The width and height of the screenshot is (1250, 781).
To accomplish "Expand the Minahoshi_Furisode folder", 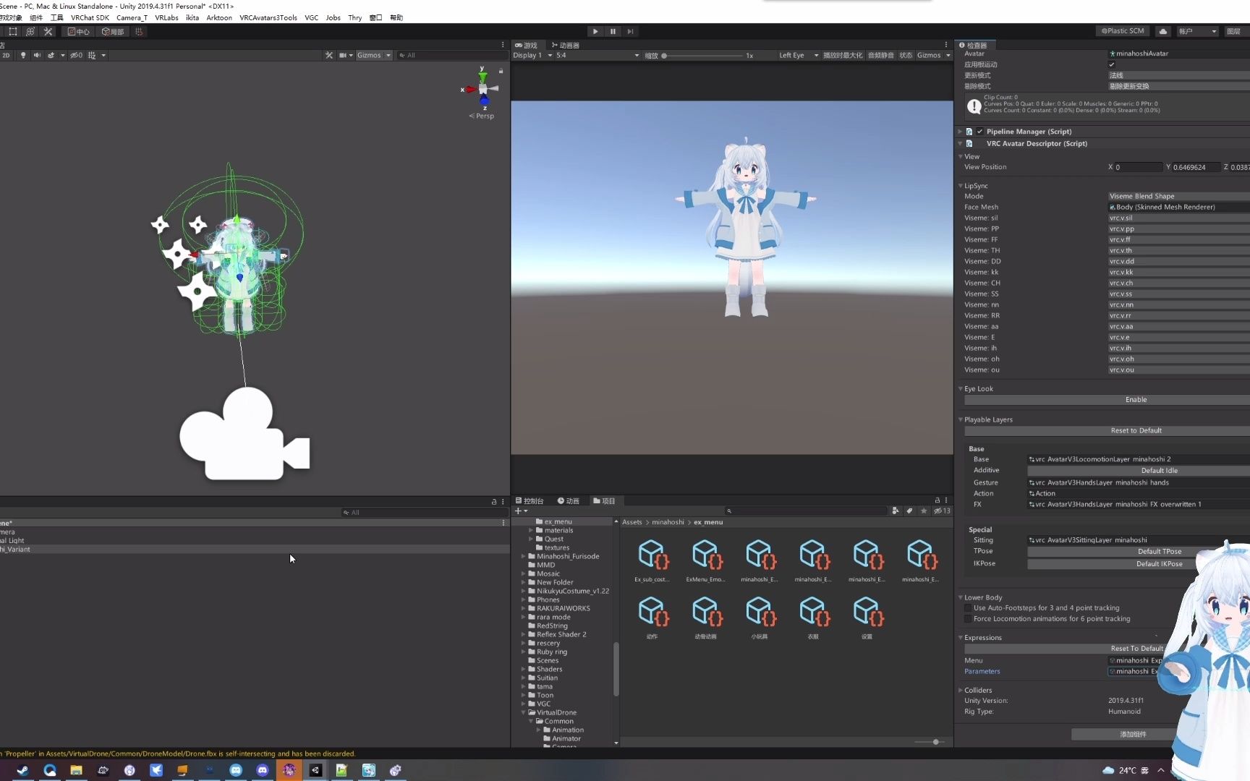I will (x=523, y=557).
